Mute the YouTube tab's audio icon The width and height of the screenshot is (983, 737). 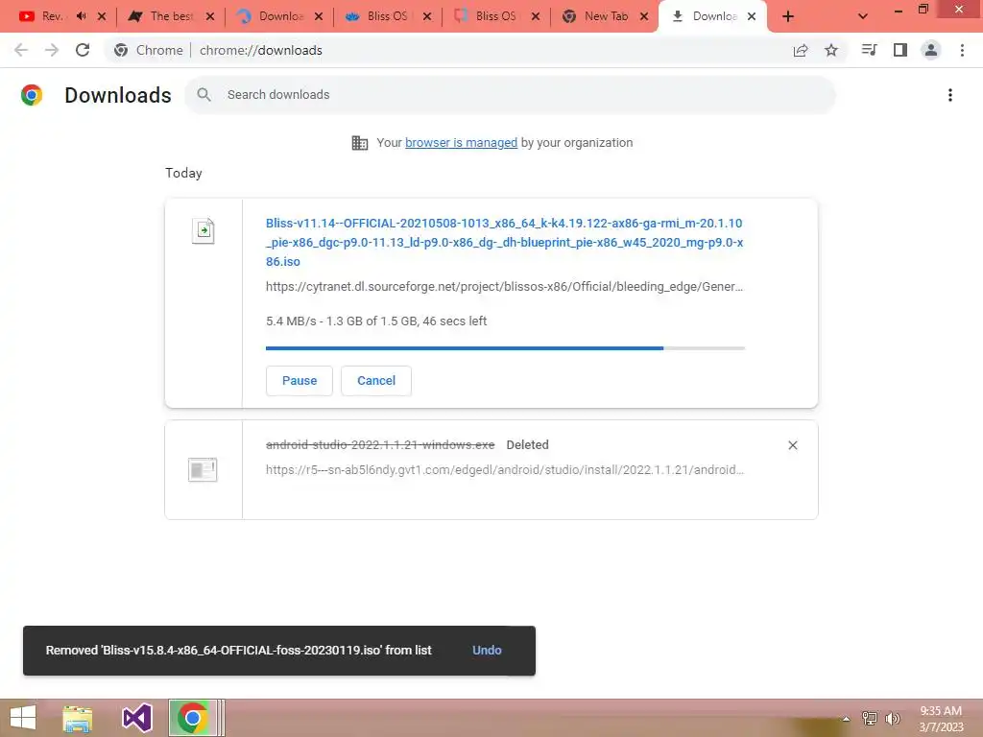pos(82,15)
